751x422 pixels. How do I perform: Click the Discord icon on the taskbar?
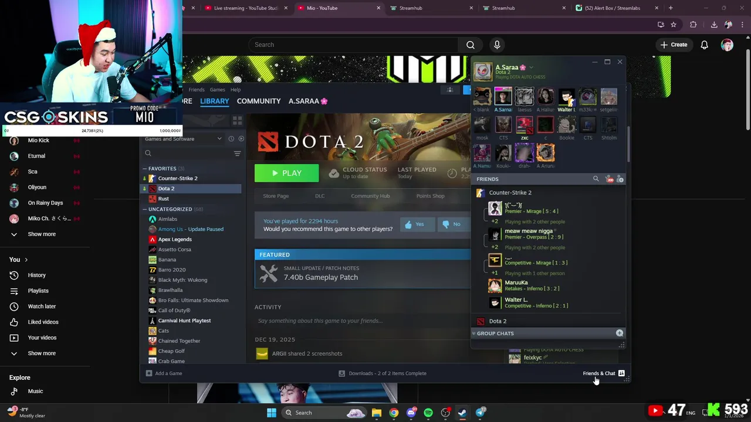pos(411,413)
